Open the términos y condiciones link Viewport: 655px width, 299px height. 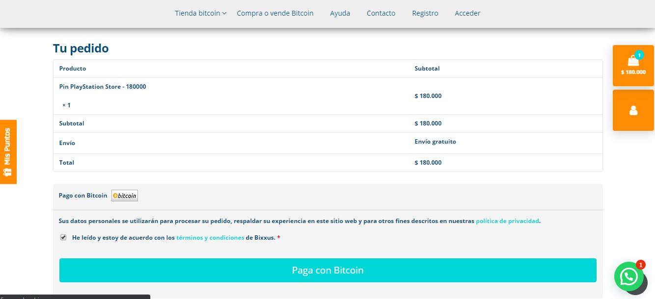(x=210, y=238)
